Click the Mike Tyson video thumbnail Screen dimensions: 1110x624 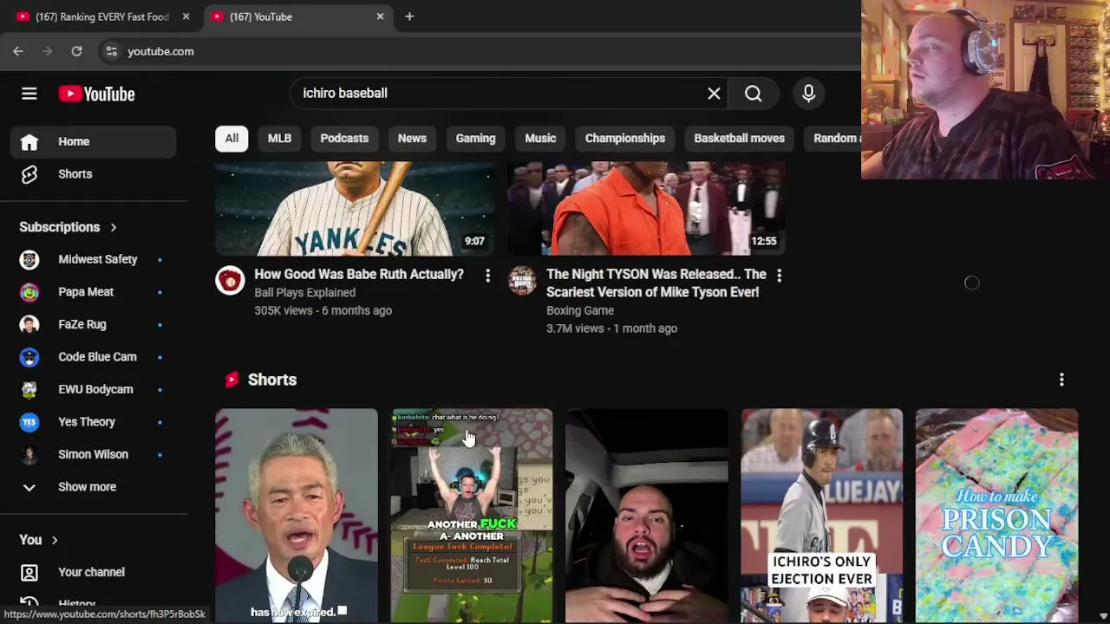tap(647, 208)
